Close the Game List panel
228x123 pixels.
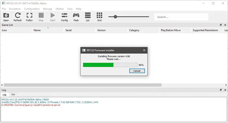[x=225, y=25]
